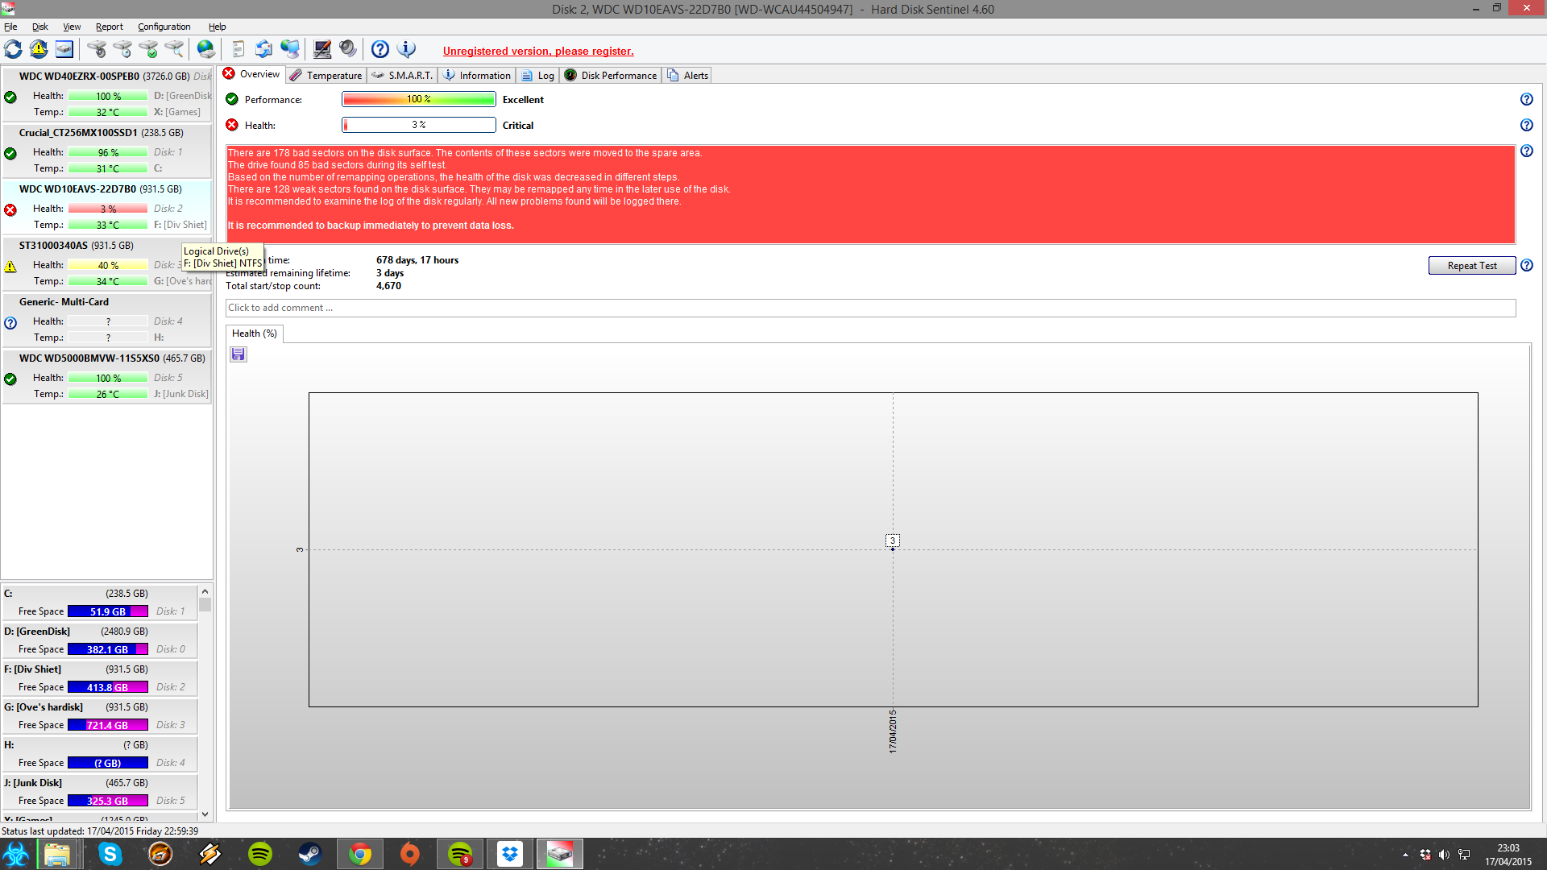
Task: Click the help icon next to Repeat Test
Action: (1526, 265)
